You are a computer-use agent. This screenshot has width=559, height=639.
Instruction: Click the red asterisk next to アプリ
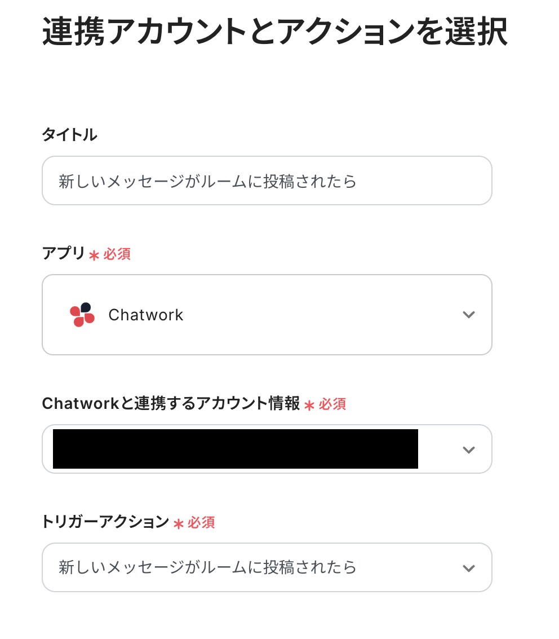click(94, 255)
